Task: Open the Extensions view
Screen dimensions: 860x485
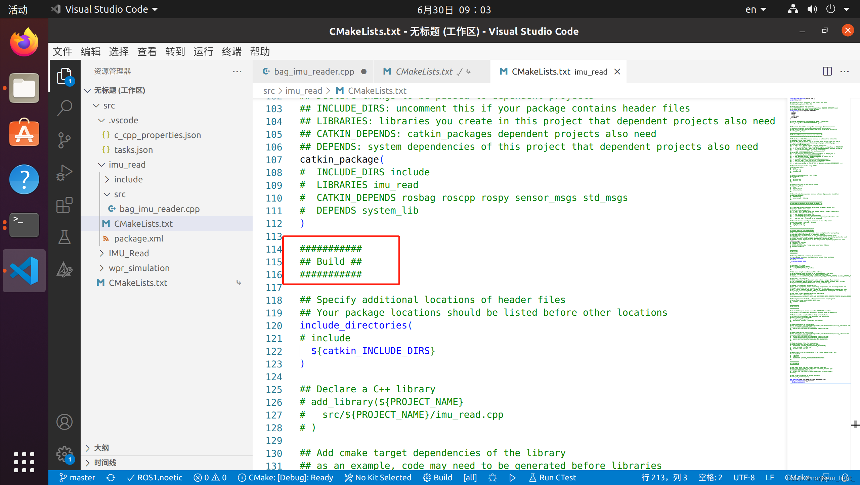Action: pos(64,205)
